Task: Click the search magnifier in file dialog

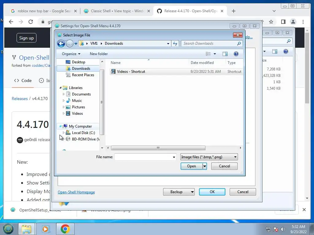Action: (239, 43)
